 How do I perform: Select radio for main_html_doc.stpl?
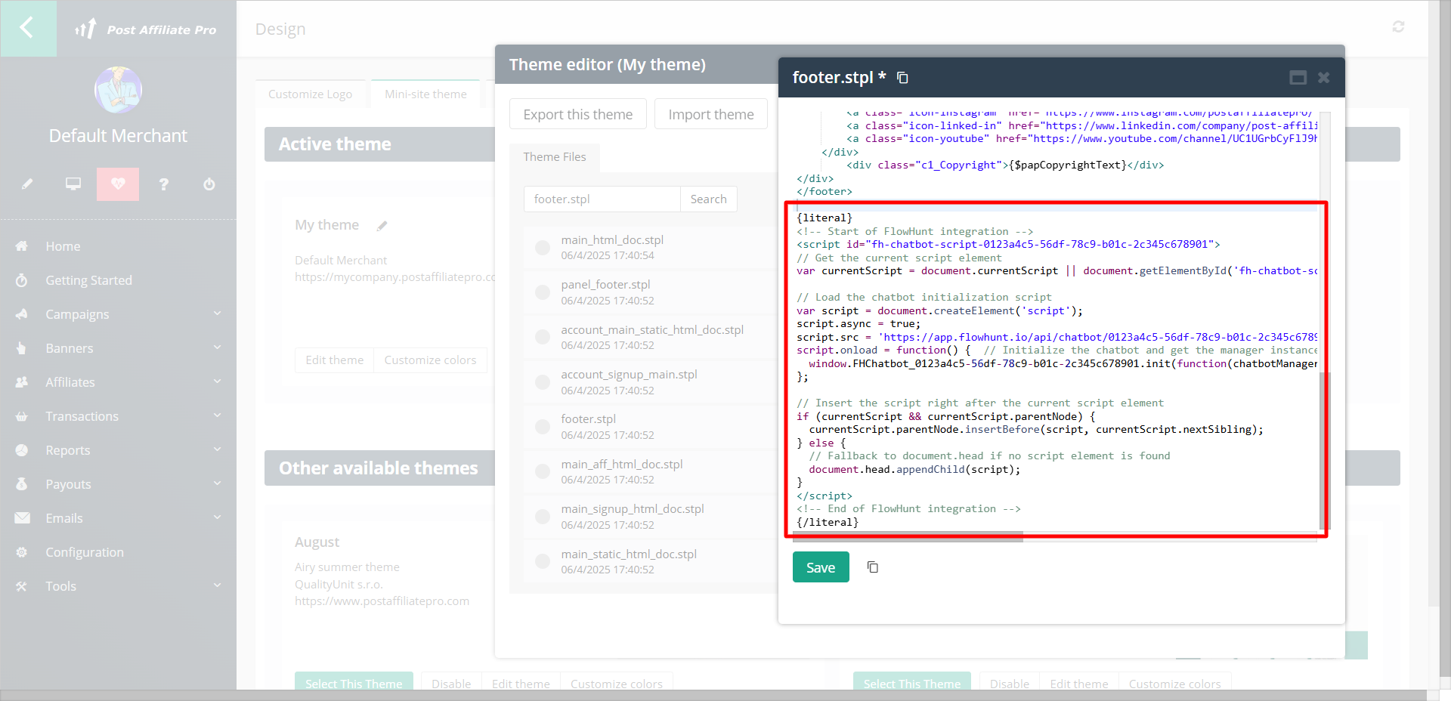pos(543,248)
